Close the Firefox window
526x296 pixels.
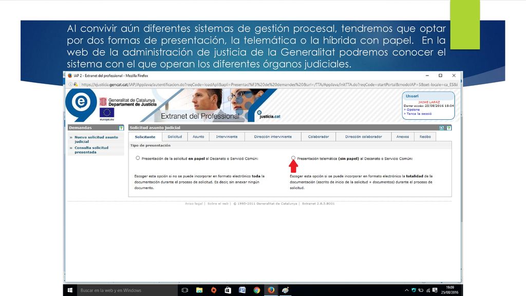(x=454, y=76)
